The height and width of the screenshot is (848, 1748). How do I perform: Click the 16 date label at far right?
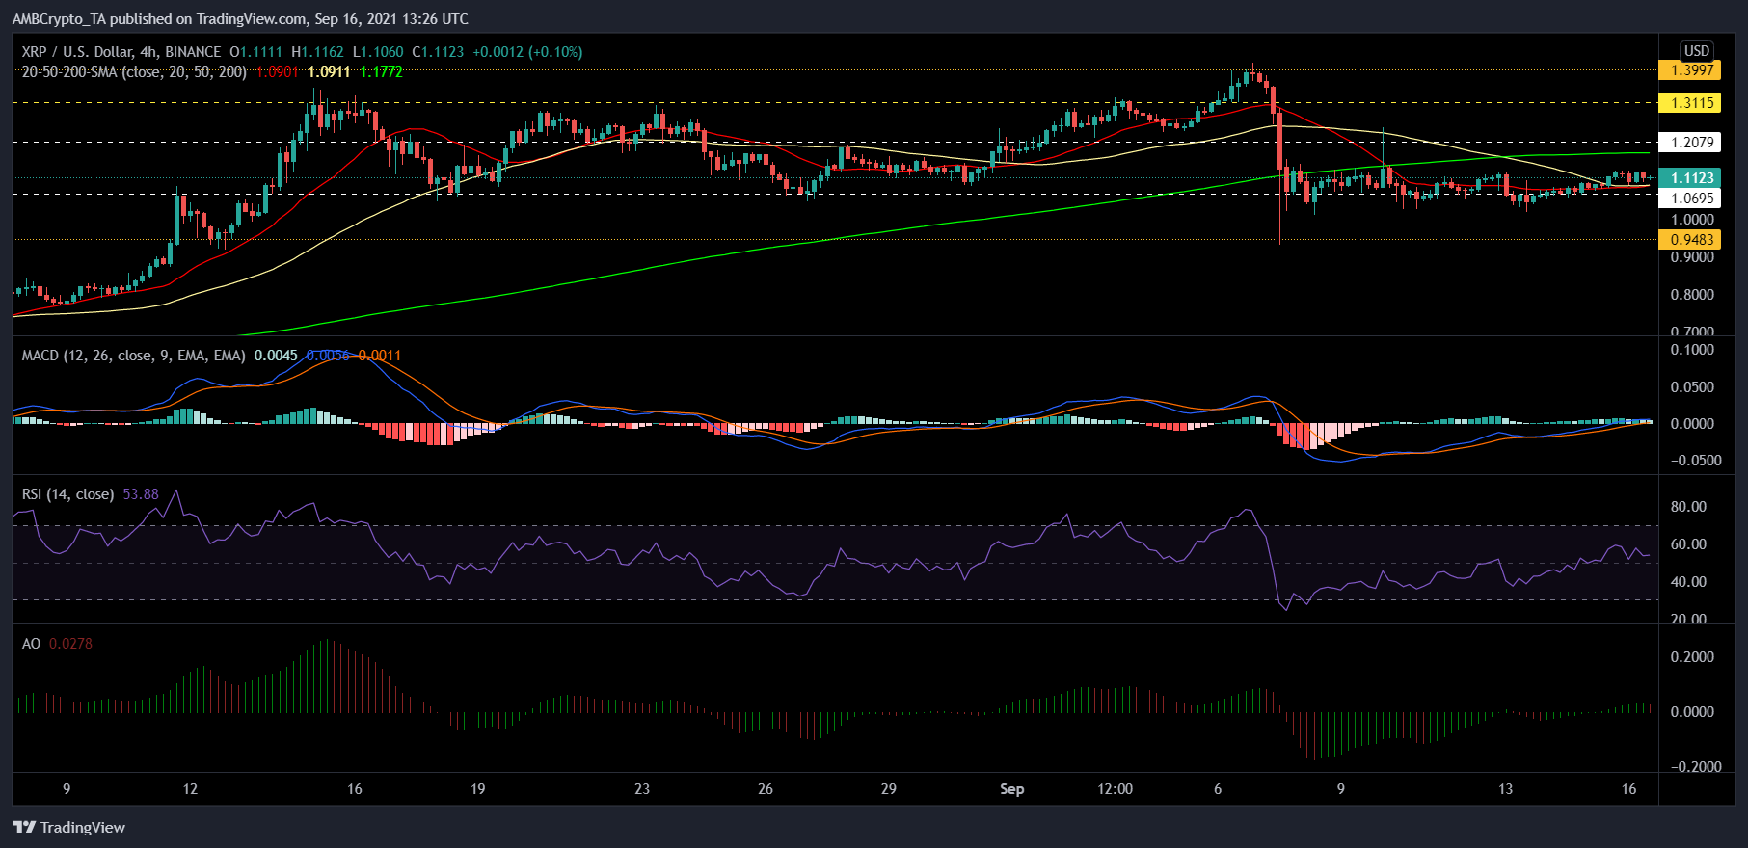pyautogui.click(x=1628, y=789)
